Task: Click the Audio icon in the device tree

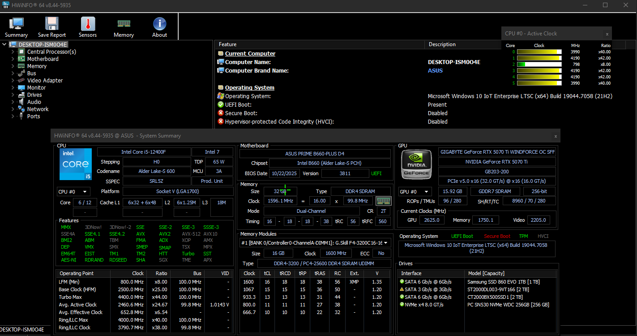Action: pos(21,102)
